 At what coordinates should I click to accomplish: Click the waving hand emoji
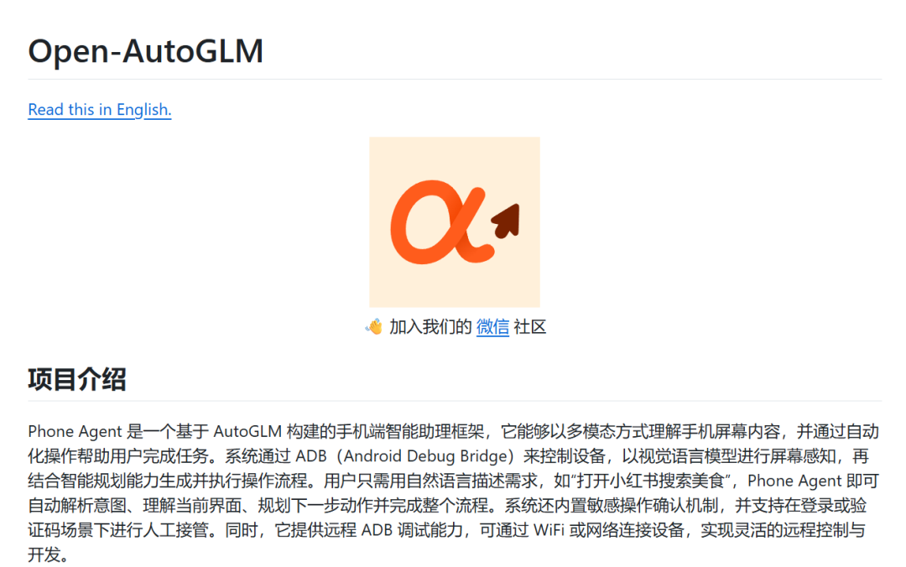pos(374,327)
